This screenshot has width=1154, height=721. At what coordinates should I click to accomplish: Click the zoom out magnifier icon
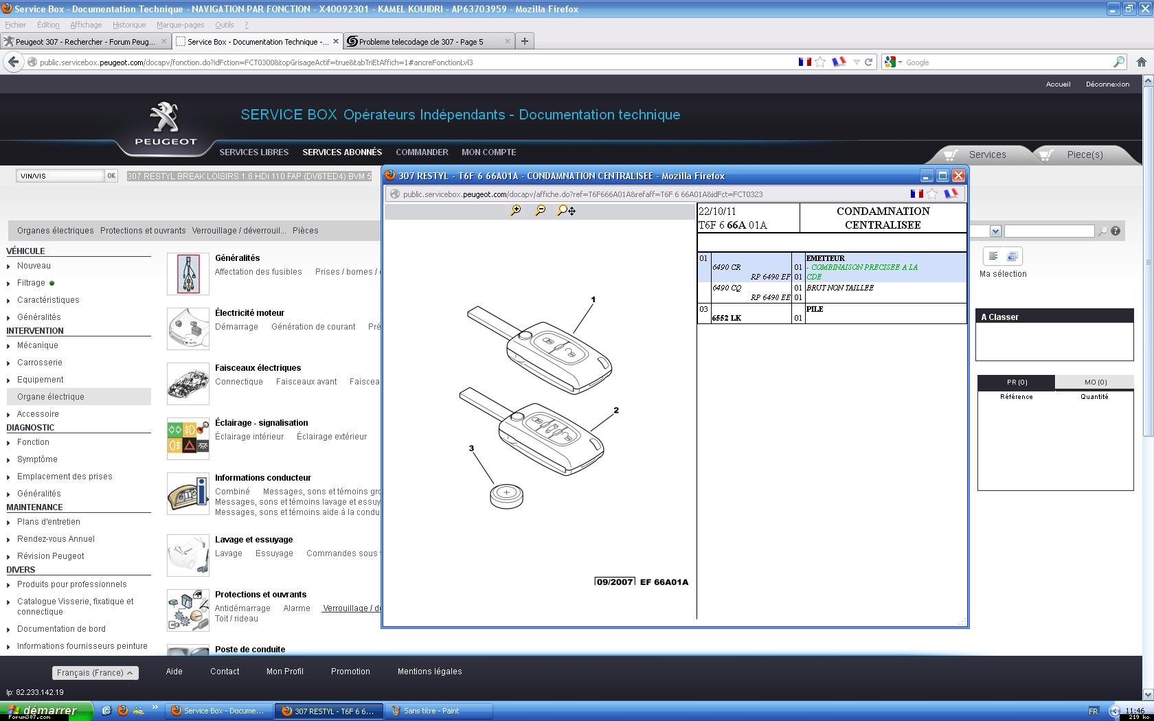click(x=541, y=211)
